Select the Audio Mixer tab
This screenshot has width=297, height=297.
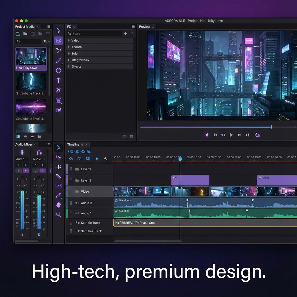(x=24, y=144)
